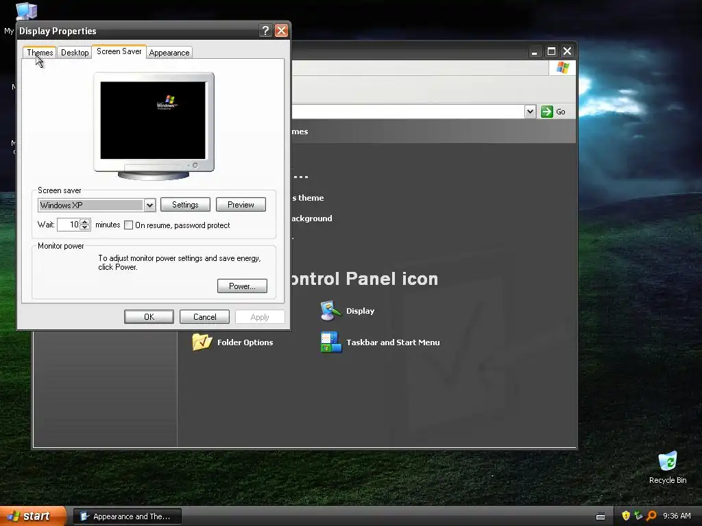Minimize the Control Panel window
Image resolution: width=702 pixels, height=526 pixels.
coord(534,51)
